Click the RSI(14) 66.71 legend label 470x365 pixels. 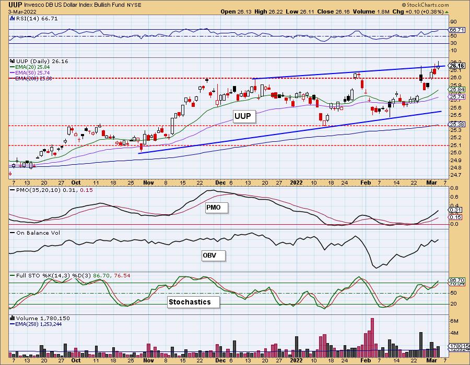point(37,18)
